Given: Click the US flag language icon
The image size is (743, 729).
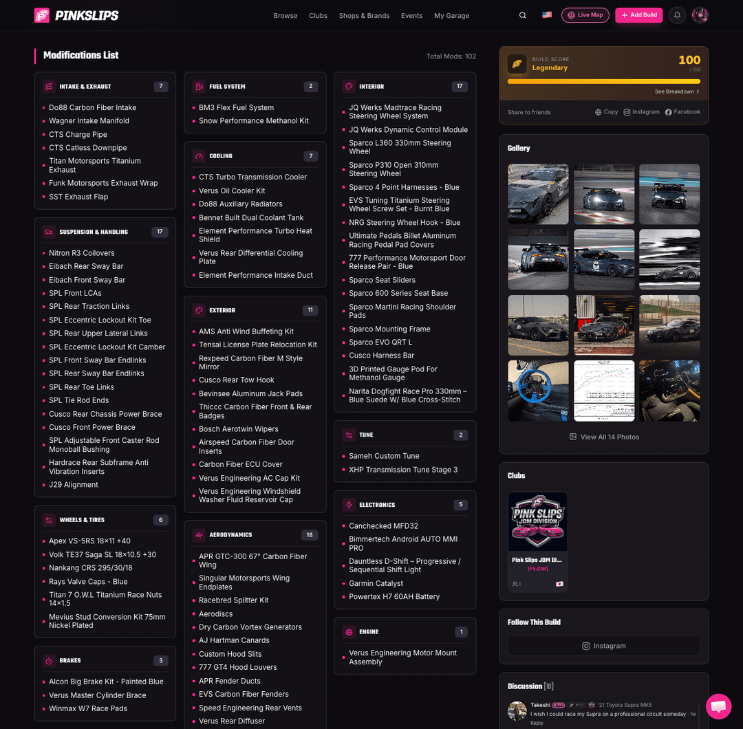Looking at the screenshot, I should tap(547, 14).
